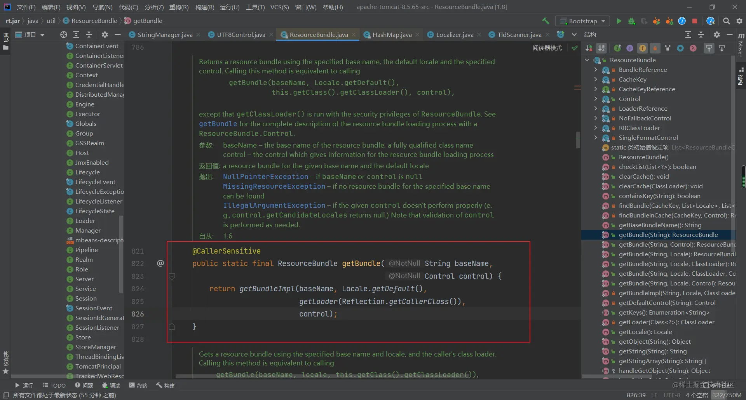The width and height of the screenshot is (746, 400).
Task: Toggle show fields filter in structure panel
Action: (x=643, y=48)
